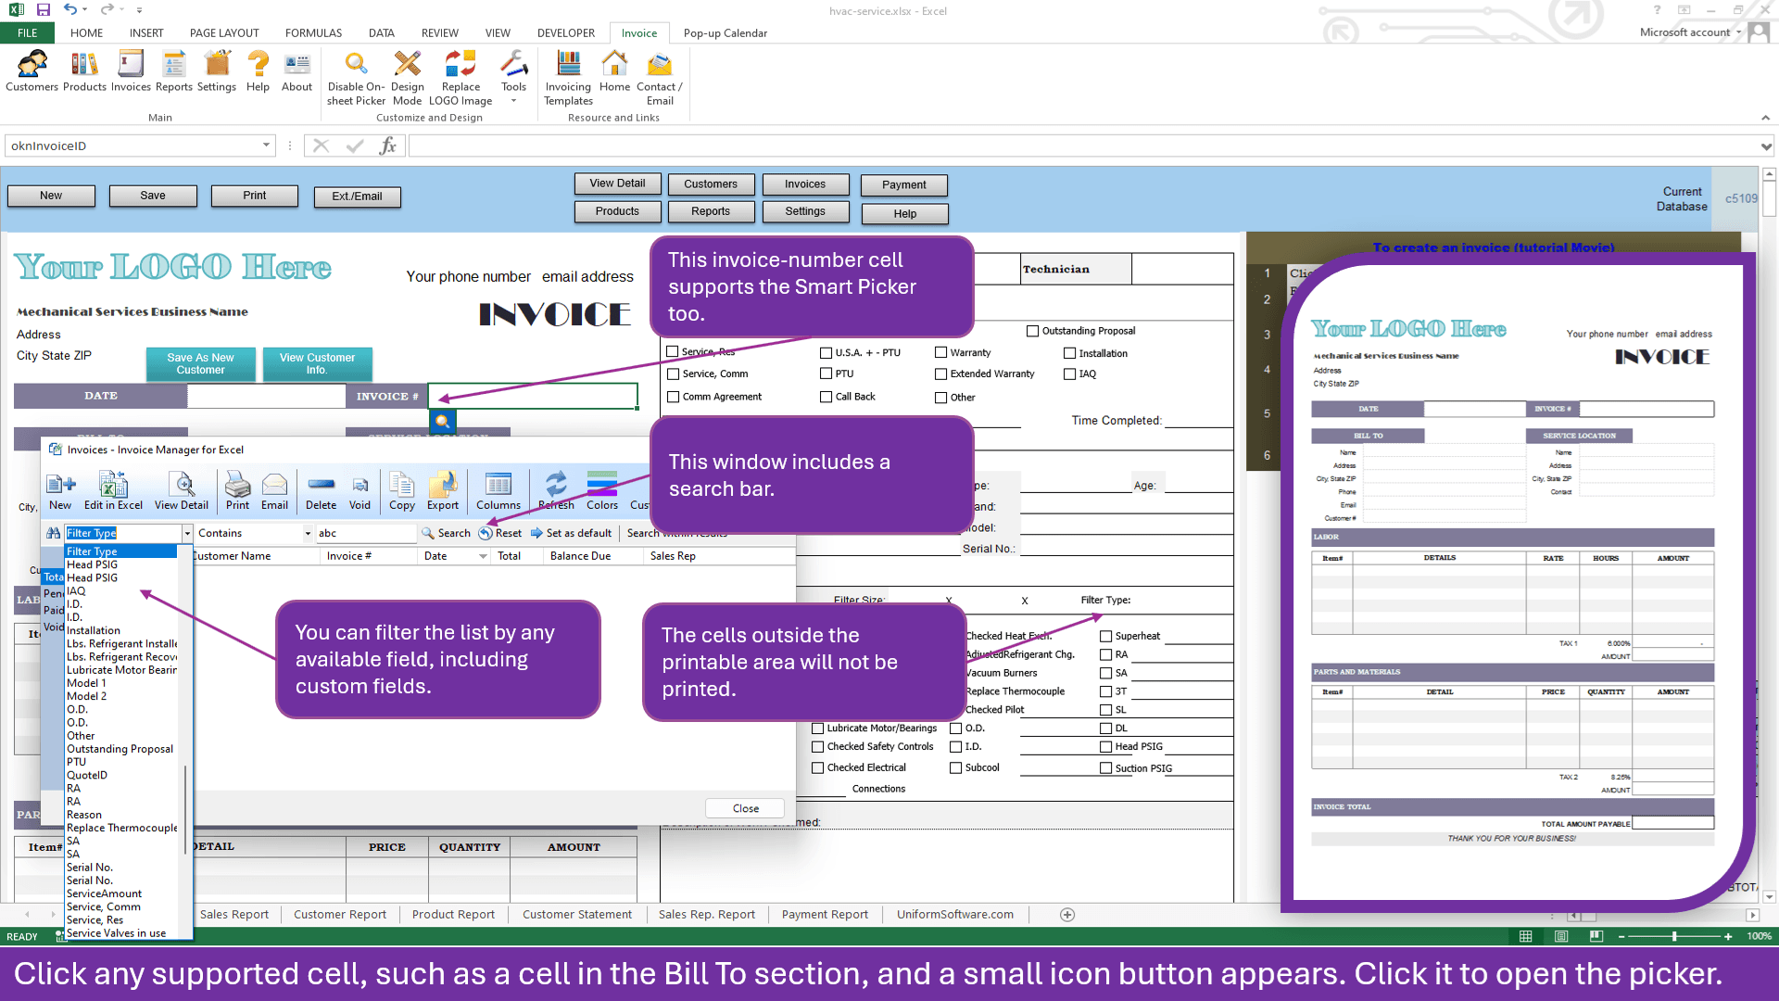Open the Customers ribbon icon
This screenshot has height=1001, width=1779.
(32, 71)
